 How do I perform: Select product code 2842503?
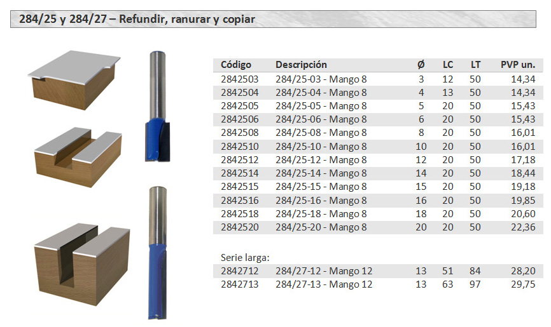point(239,79)
